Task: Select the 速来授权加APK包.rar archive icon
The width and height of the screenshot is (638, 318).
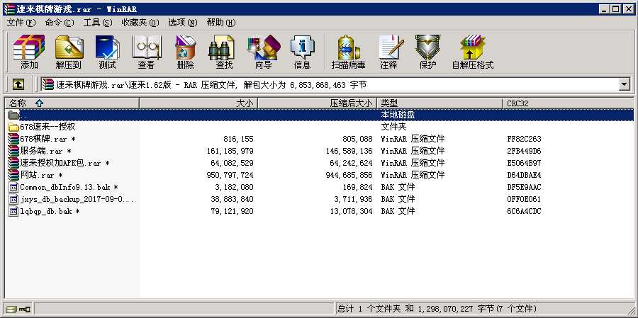Action: pos(13,163)
